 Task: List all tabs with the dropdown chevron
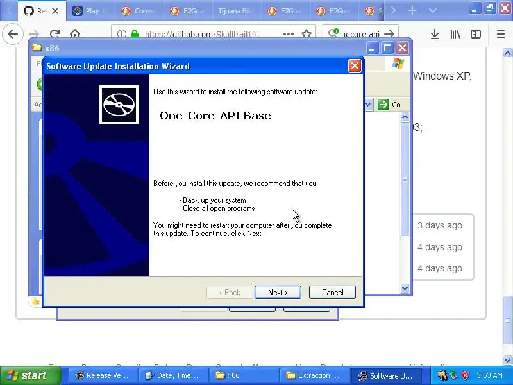[432, 11]
